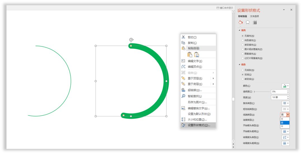Close the 设置形状格式 pane

pos(291,10)
